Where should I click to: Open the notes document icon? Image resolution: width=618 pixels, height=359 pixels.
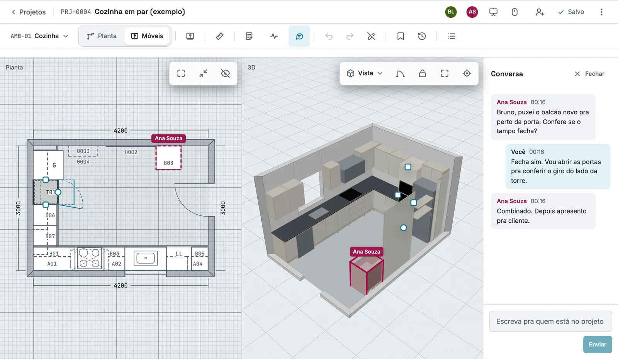pos(249,36)
